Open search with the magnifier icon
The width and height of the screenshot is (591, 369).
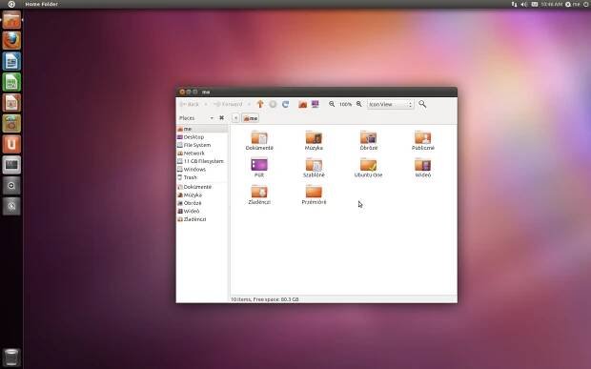point(422,104)
